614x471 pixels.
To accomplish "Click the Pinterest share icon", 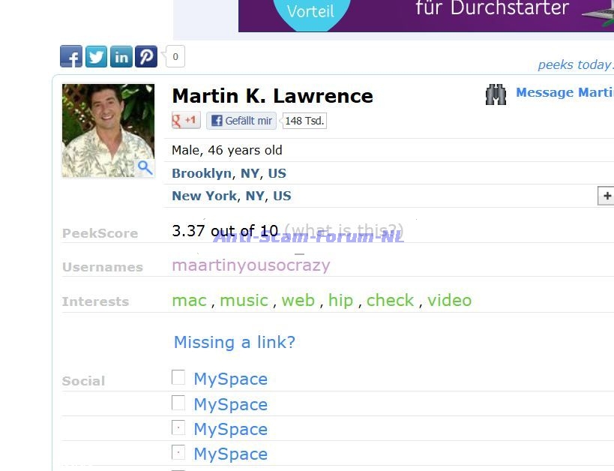I will click(x=145, y=56).
